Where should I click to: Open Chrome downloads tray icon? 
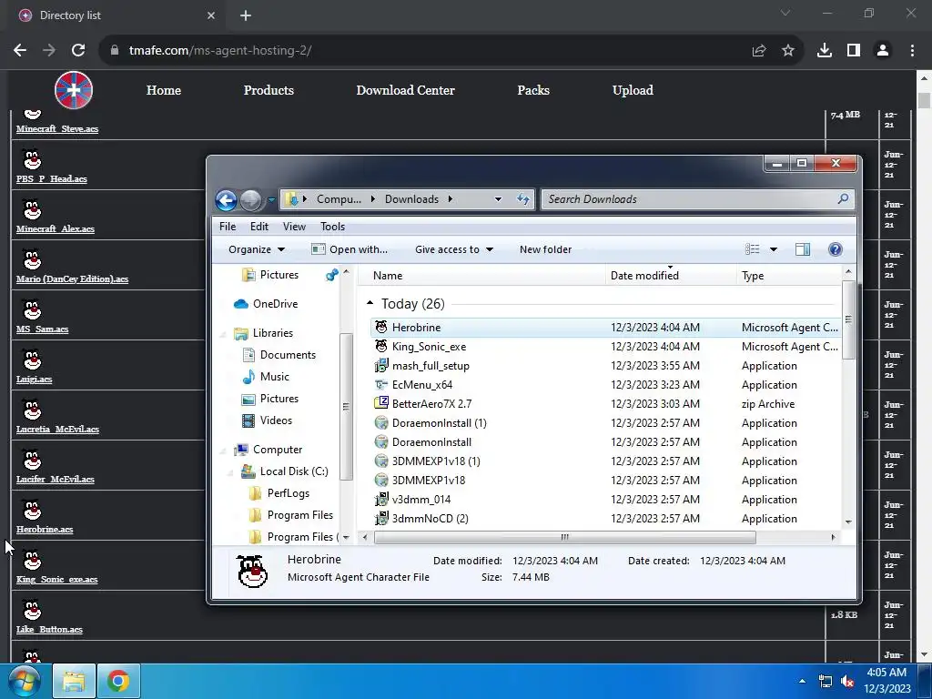point(824,51)
